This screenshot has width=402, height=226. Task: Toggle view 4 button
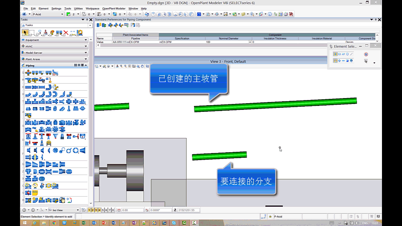point(99,210)
